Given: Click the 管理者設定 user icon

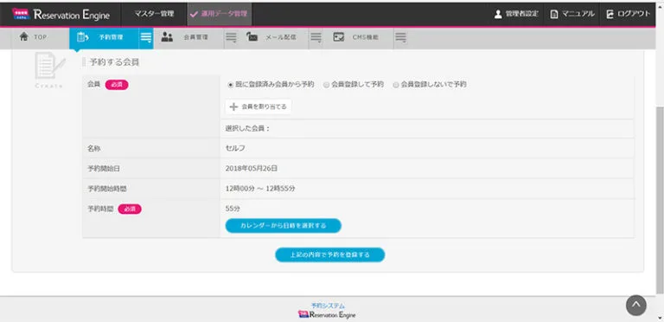Looking at the screenshot, I should [498, 14].
